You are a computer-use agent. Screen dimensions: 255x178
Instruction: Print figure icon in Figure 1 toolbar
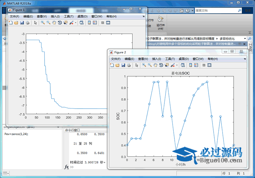(x=27, y=23)
